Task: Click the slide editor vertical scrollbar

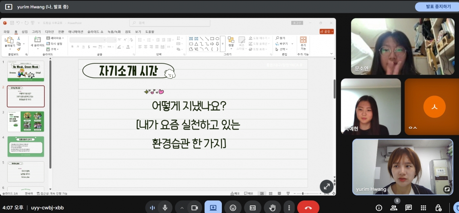Action: coord(335,89)
